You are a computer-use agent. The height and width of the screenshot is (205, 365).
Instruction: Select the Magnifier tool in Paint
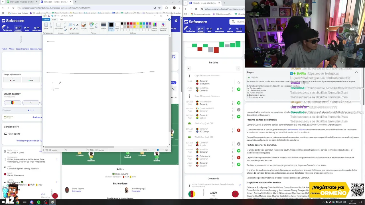point(77,29)
